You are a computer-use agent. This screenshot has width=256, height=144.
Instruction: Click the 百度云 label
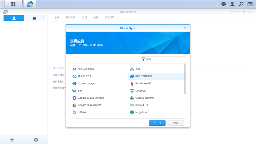(139, 69)
